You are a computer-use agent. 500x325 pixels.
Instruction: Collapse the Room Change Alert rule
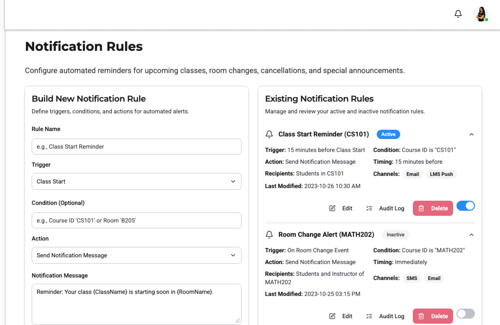pyautogui.click(x=471, y=235)
